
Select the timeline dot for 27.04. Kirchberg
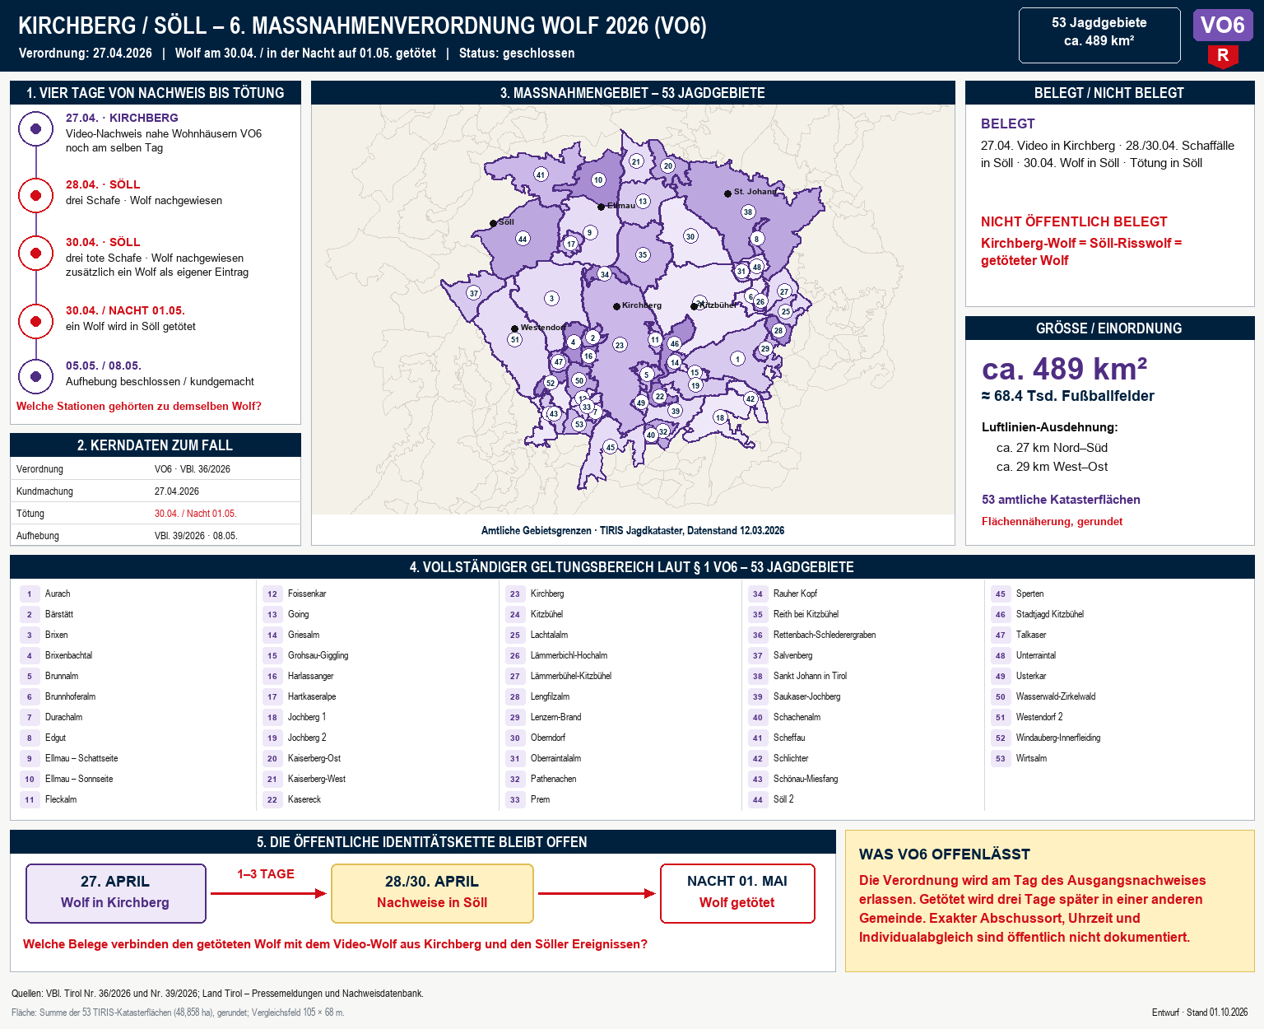point(35,128)
